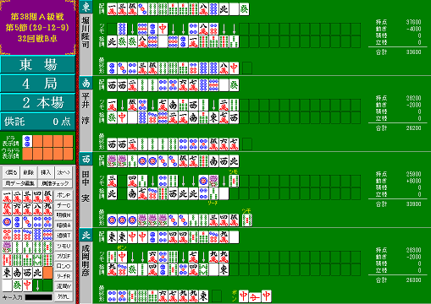Select the one-sou bird tile in palette

[x=7, y=247]
